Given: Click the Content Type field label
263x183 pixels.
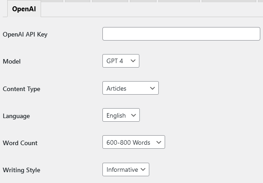Looking at the screenshot, I should 22,89.
